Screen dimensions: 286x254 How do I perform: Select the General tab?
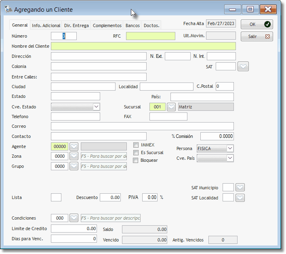20,25
